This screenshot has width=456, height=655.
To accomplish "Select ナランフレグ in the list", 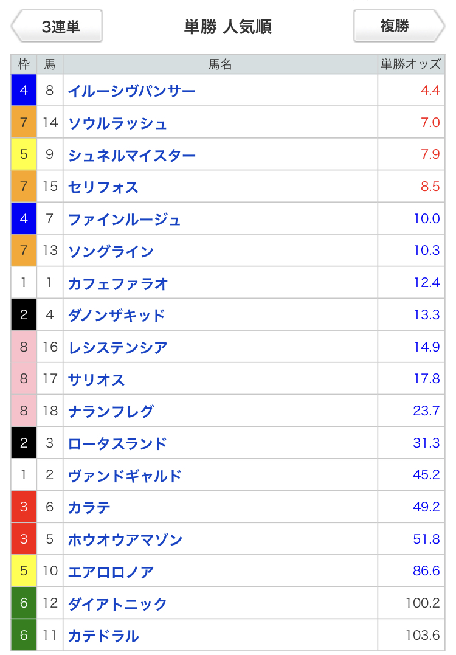I will coord(111,412).
